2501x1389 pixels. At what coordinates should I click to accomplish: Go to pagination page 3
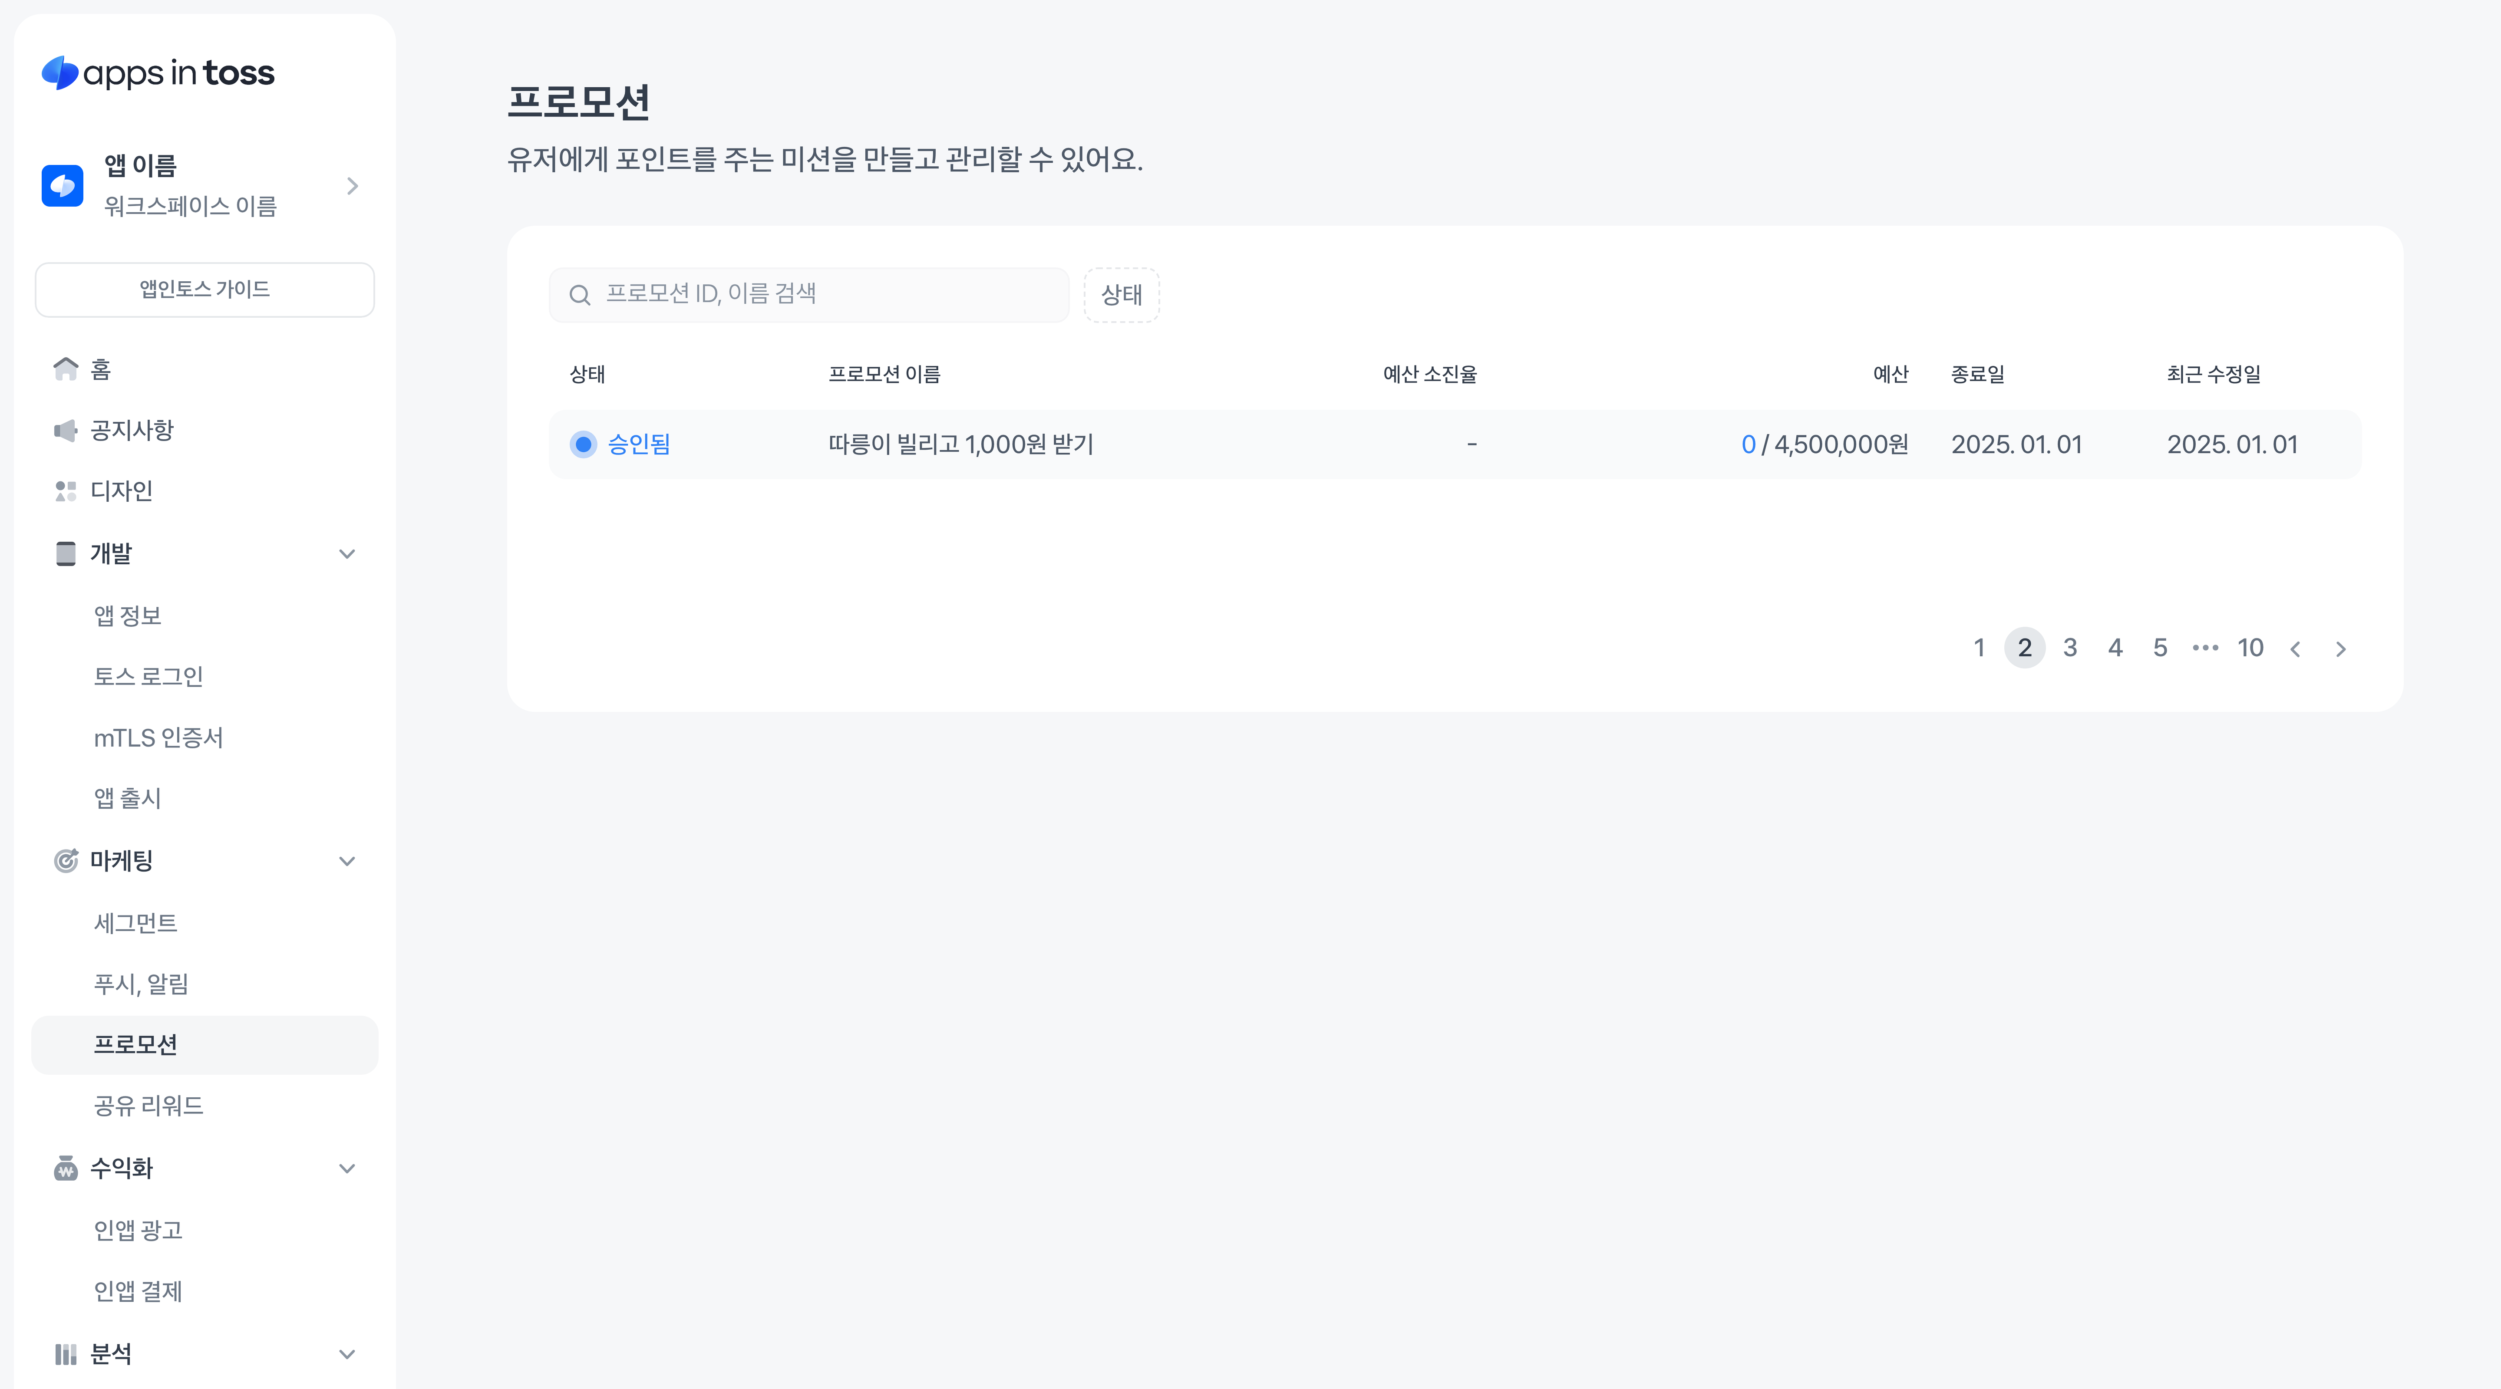[x=2069, y=648]
